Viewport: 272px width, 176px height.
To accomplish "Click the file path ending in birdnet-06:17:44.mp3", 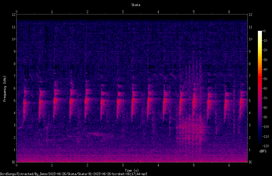I will coord(73,174).
